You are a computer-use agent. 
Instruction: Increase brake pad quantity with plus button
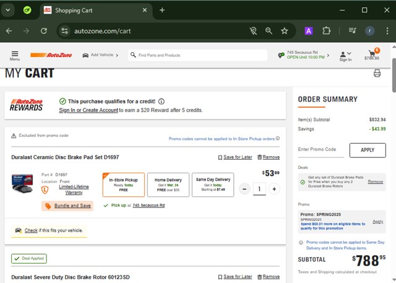[x=274, y=189]
